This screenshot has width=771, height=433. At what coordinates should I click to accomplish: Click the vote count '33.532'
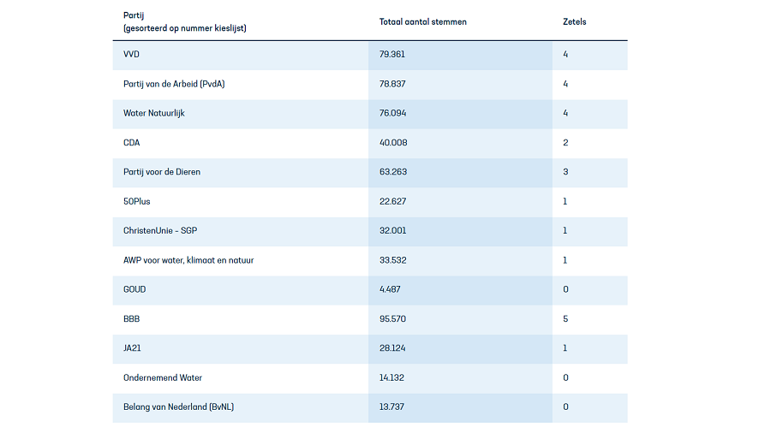393,260
